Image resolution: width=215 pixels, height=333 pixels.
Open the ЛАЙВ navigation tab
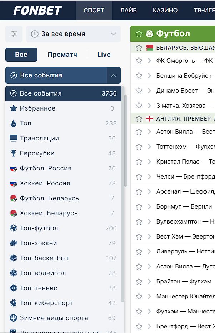coord(129,10)
